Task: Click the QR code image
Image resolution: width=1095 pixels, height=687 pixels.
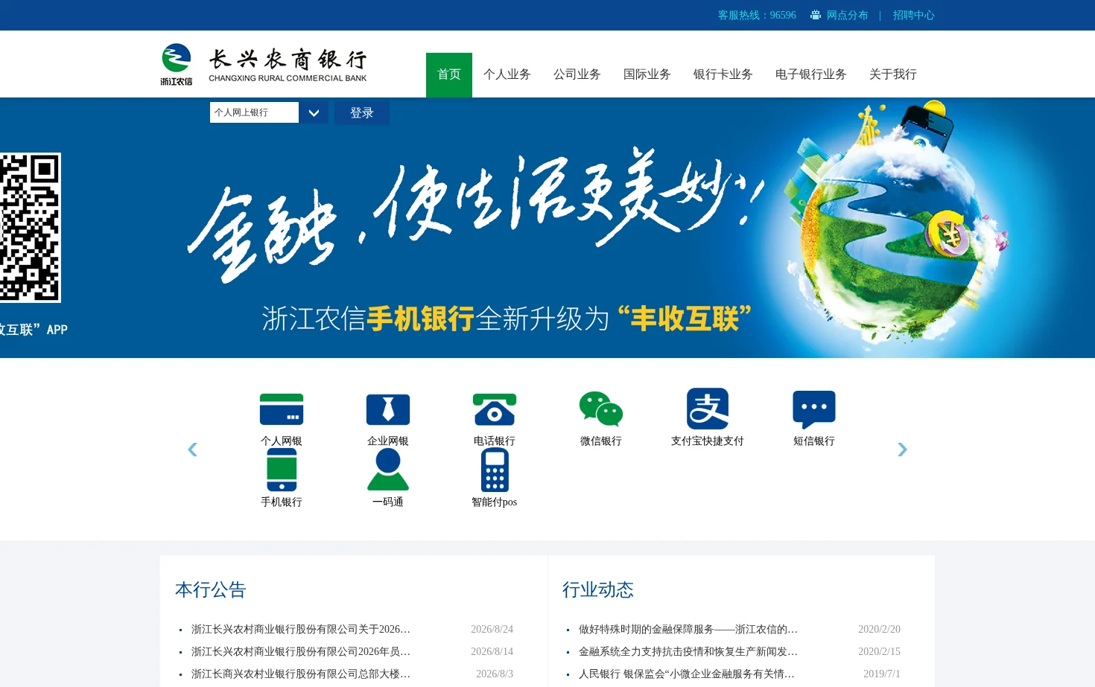Action: pyautogui.click(x=30, y=228)
